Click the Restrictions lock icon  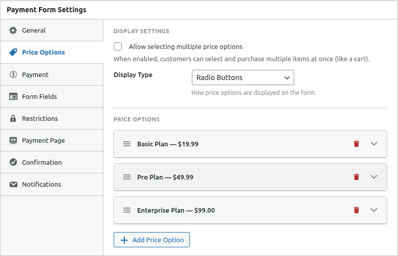[13, 118]
